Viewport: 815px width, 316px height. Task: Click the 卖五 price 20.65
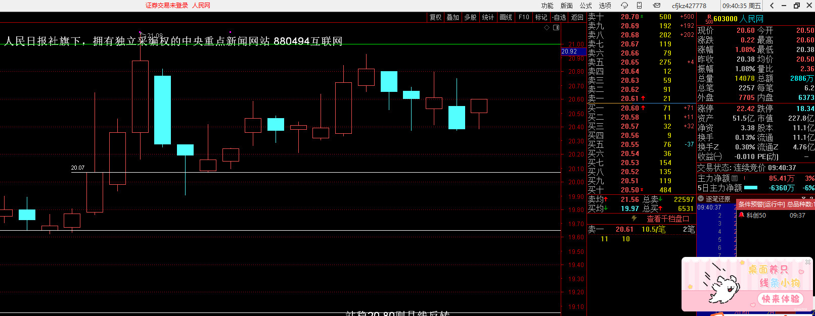pos(630,62)
